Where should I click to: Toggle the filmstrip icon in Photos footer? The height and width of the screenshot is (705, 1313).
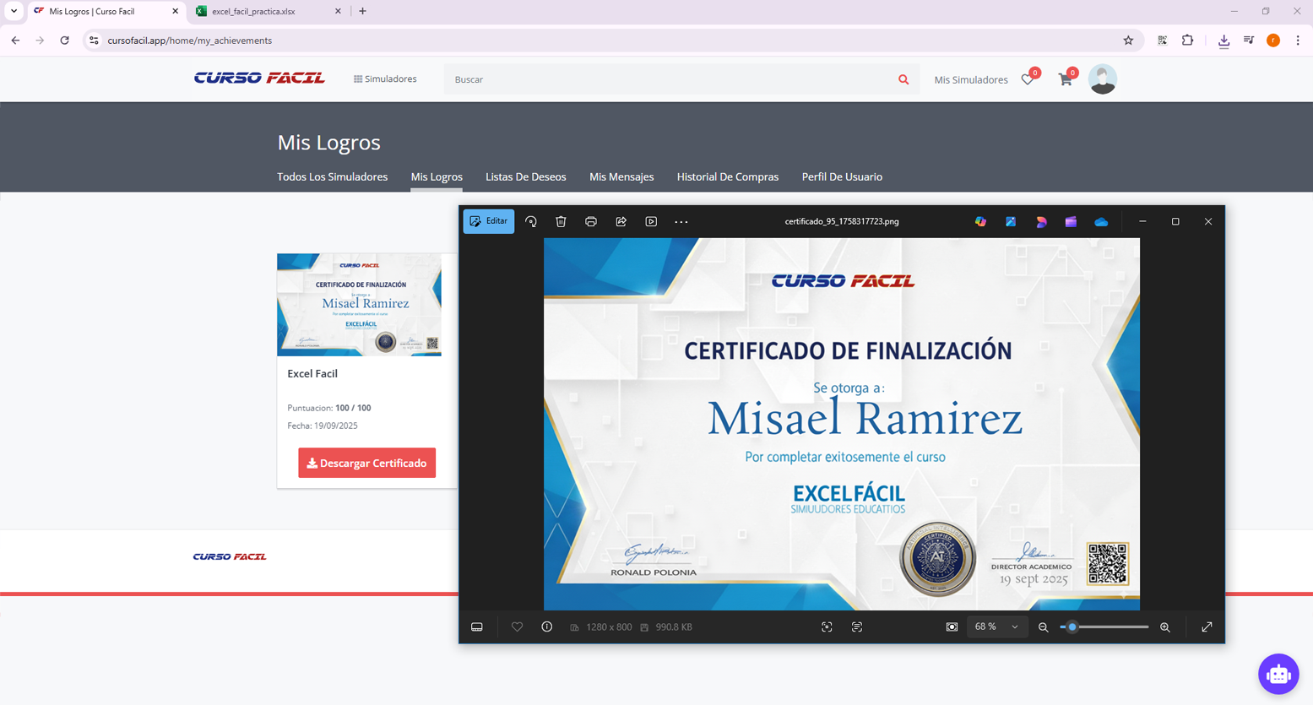point(477,627)
